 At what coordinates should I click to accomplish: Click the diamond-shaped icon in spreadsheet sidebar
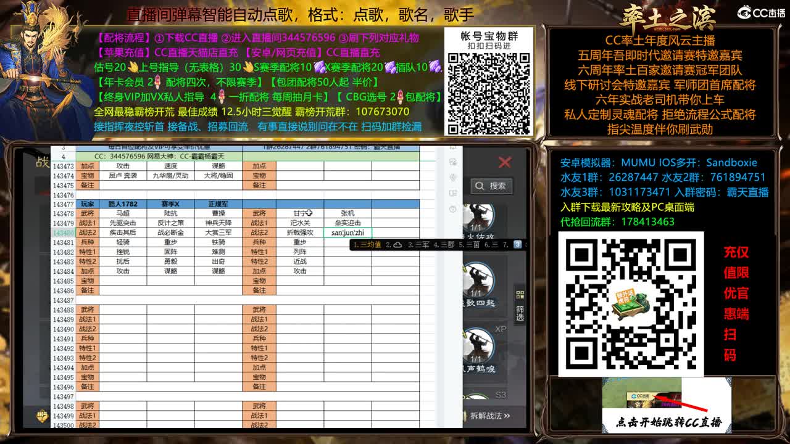[x=453, y=177]
